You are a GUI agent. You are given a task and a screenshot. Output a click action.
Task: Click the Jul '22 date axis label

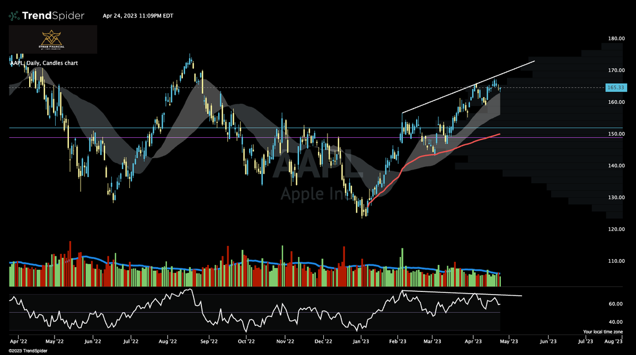130,342
